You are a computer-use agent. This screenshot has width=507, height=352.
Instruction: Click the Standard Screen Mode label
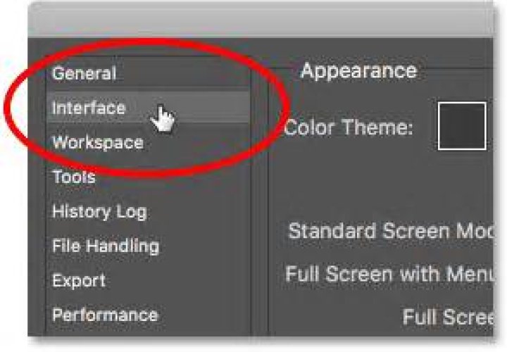tap(391, 231)
